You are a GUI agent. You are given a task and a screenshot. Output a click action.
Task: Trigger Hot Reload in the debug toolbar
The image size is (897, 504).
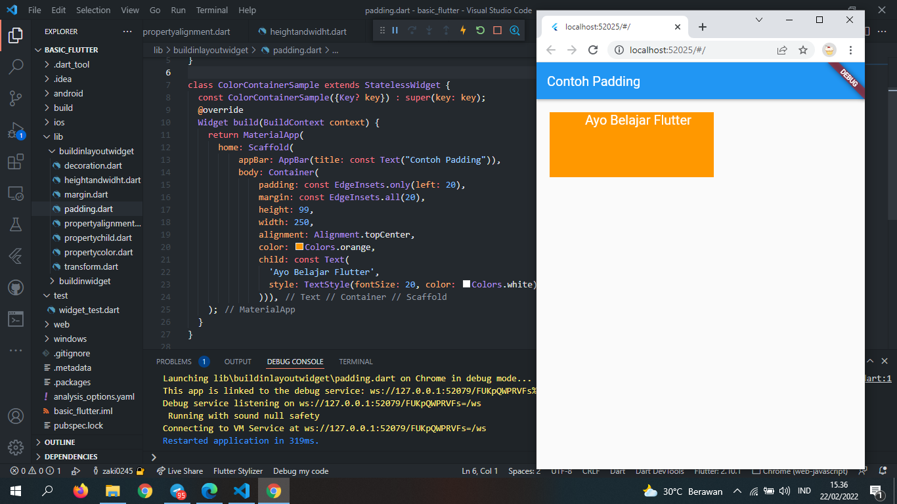(463, 31)
